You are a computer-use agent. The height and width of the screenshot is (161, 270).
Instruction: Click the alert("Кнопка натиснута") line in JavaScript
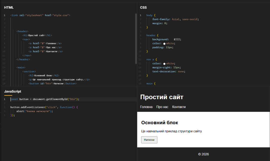point(35,111)
